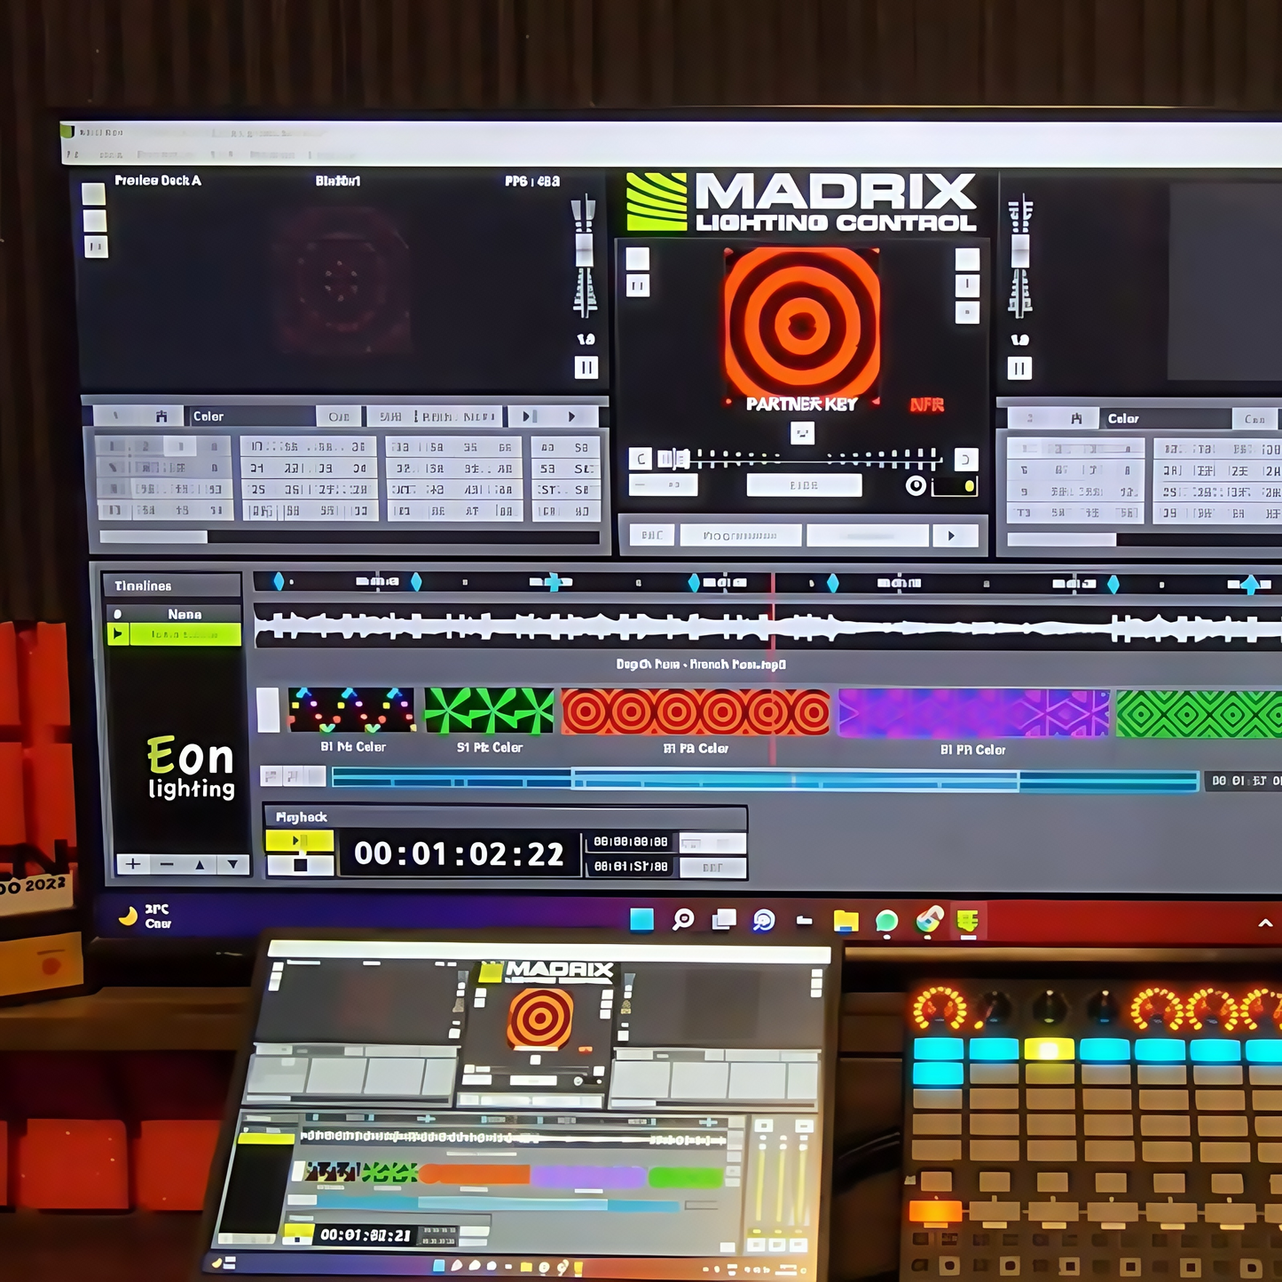Move timeline down with down arrow

tap(232, 864)
